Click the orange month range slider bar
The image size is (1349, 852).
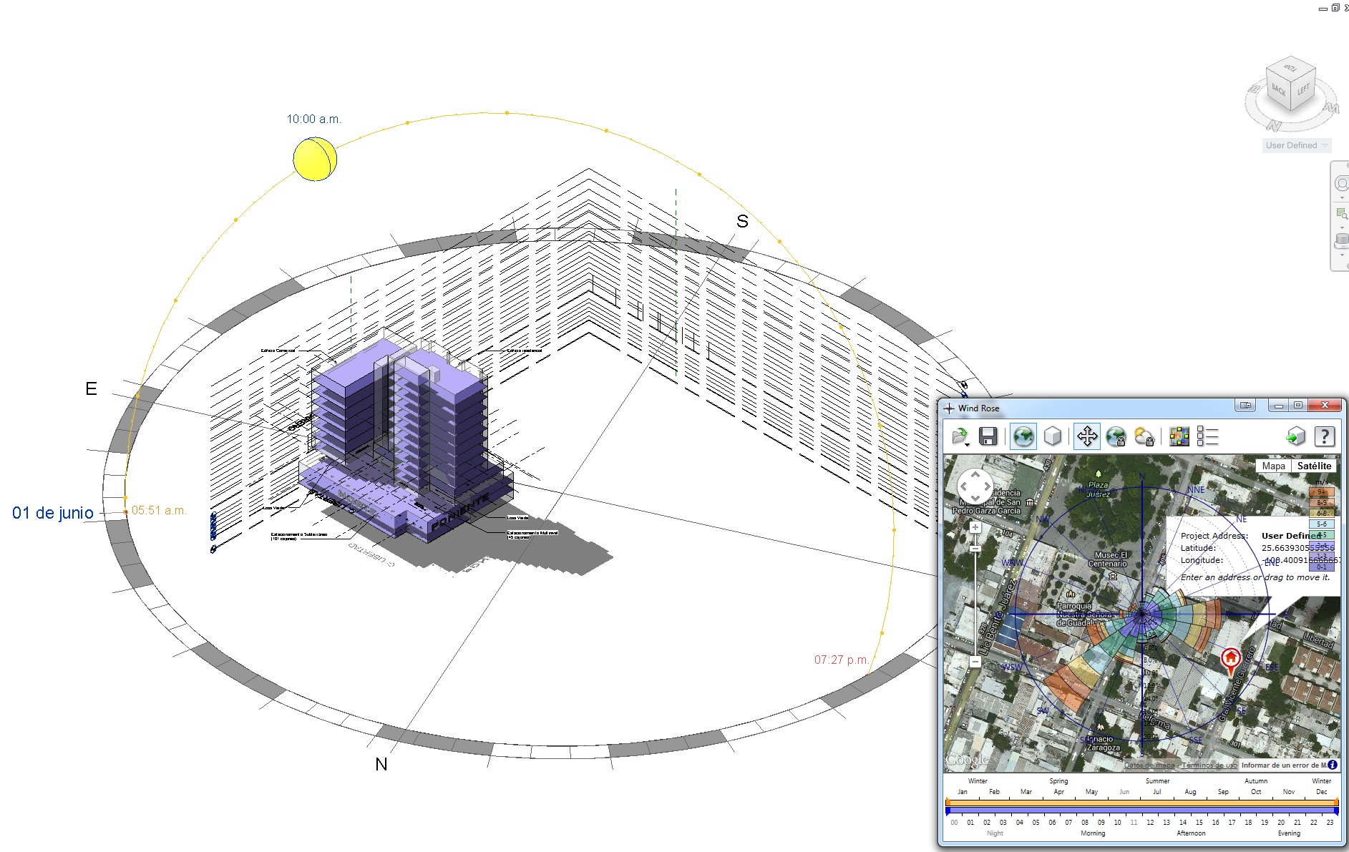click(1141, 803)
